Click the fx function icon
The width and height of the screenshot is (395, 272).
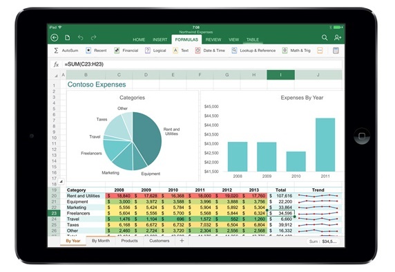(56, 64)
